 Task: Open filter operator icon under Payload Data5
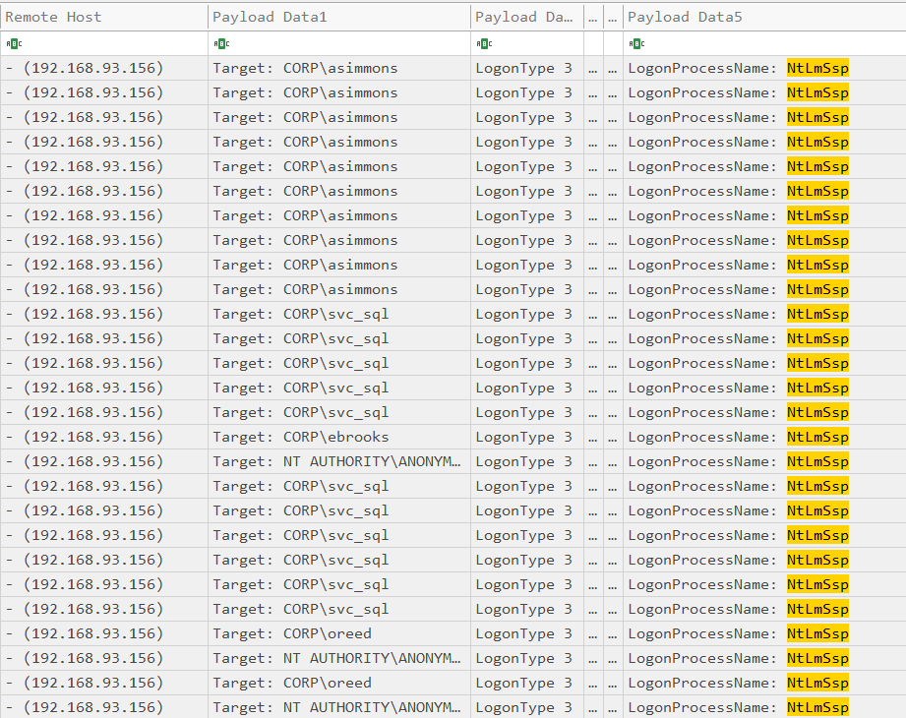click(x=636, y=44)
